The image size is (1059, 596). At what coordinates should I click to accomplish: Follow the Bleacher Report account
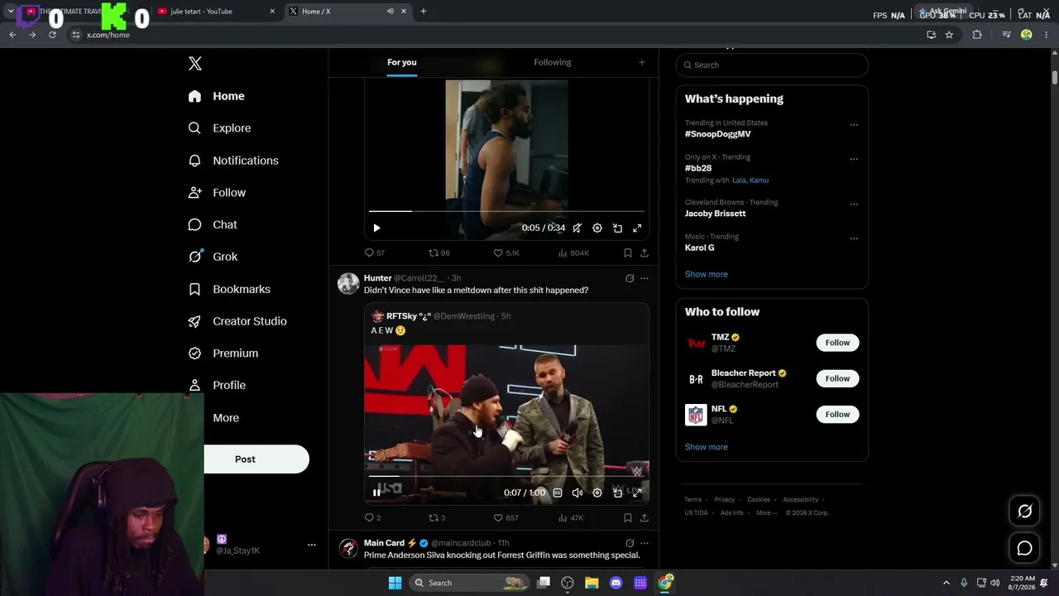837,378
